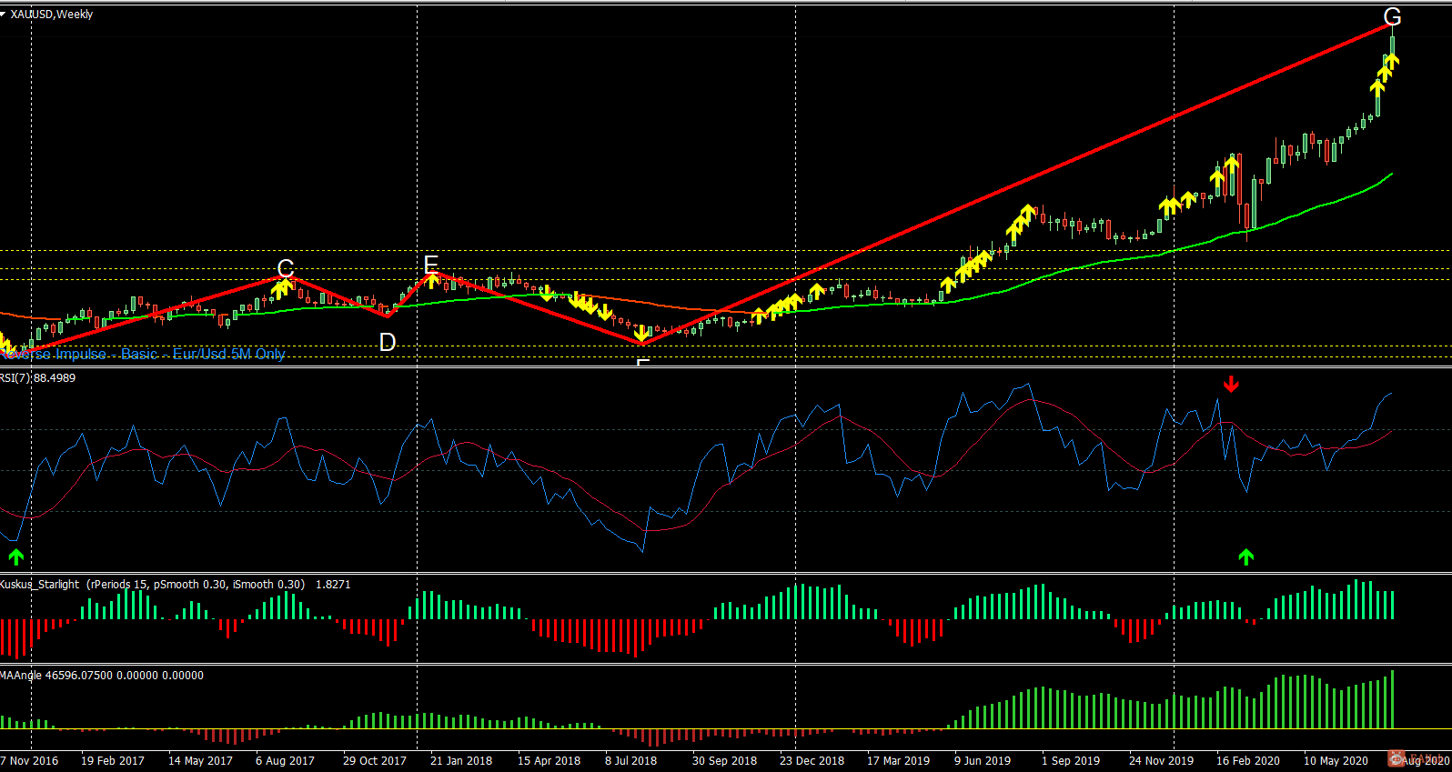Select the wave label E
The image size is (1452, 772).
(431, 265)
